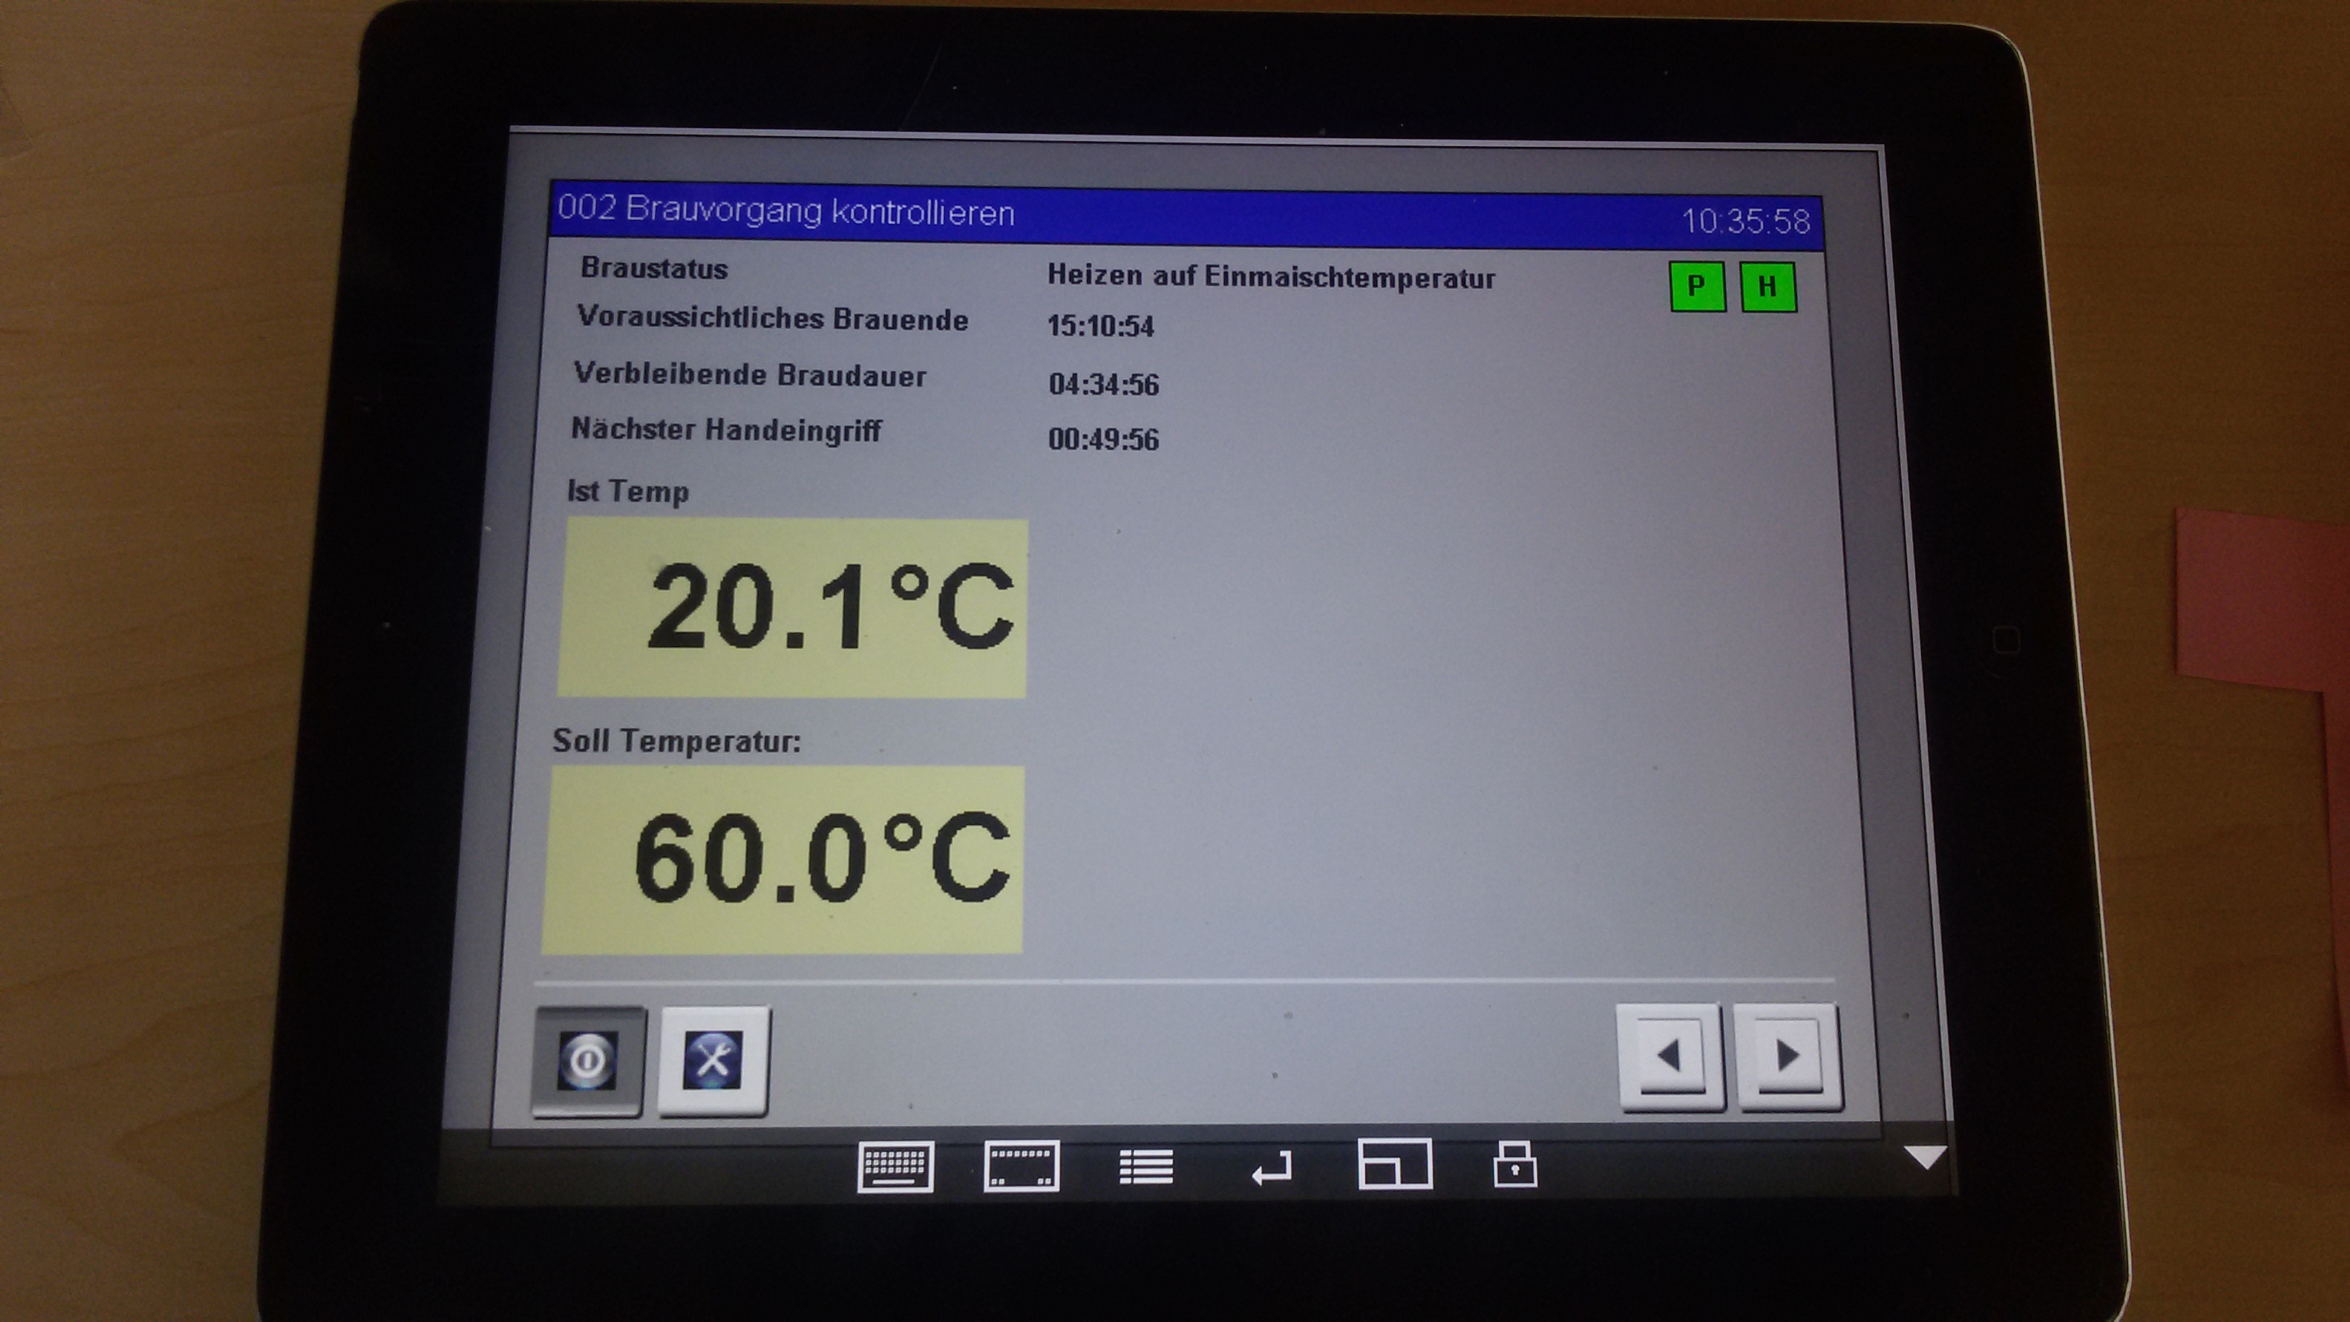The width and height of the screenshot is (2350, 1322).
Task: Tap Voraussichtliches Brauende time 15:10:54
Action: (x=1100, y=325)
